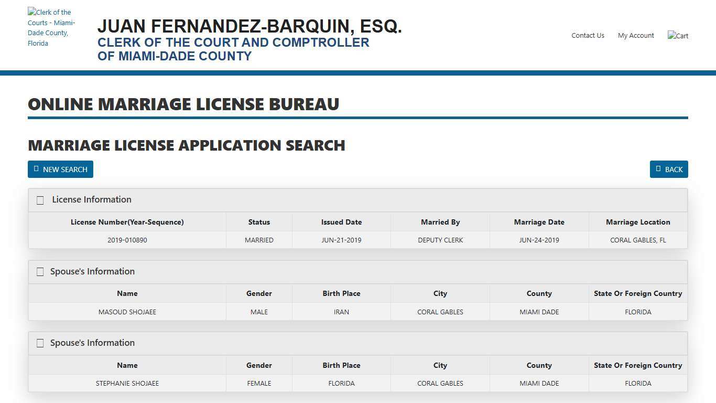
Task: Expand the first Spouse's Information section
Action: tap(92, 272)
